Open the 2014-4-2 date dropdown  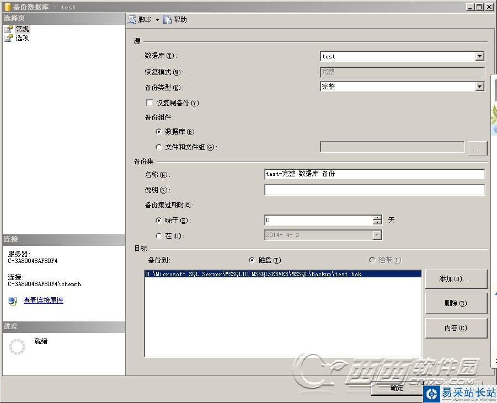tap(377, 235)
